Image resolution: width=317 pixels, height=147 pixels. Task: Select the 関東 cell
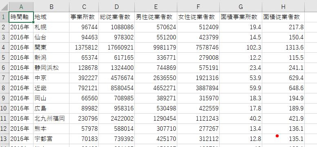pyautogui.click(x=51, y=48)
